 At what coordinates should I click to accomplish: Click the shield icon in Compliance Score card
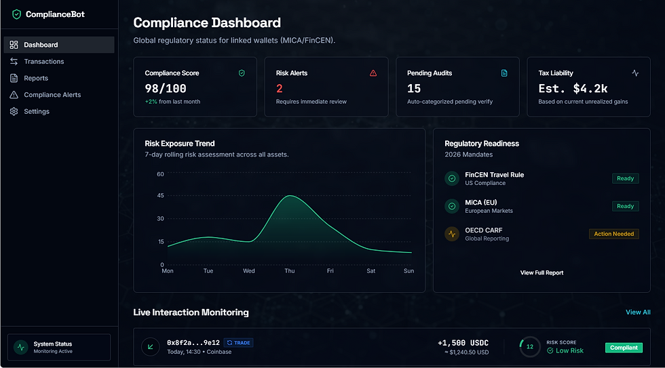242,73
